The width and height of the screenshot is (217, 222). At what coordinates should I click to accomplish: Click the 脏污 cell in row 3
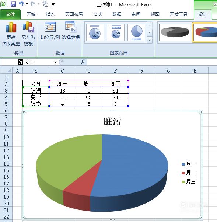(36, 90)
